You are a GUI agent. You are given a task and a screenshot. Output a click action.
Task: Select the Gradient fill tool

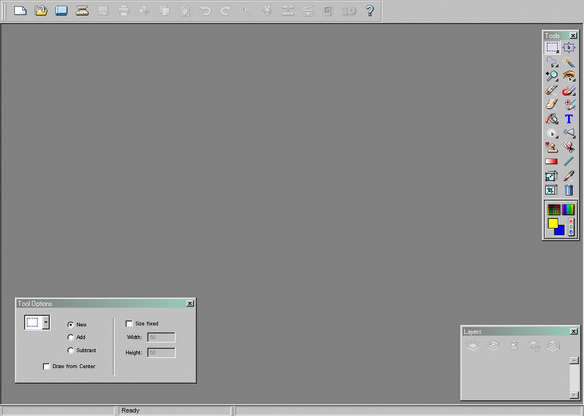coord(552,161)
